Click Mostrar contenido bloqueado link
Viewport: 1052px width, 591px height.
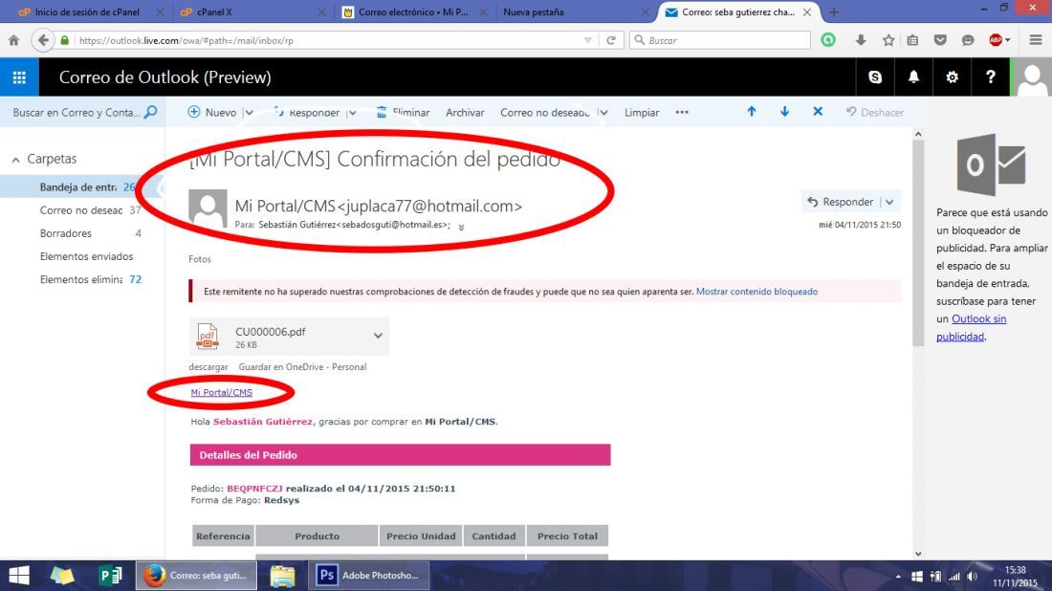pyautogui.click(x=756, y=292)
